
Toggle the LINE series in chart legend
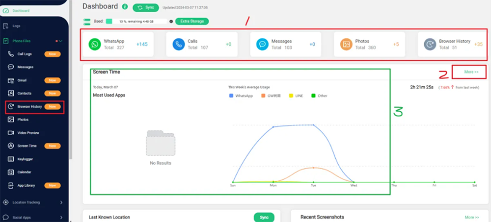click(296, 96)
